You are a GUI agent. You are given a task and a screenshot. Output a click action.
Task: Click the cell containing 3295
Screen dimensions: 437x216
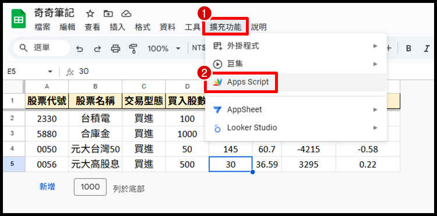(x=308, y=164)
